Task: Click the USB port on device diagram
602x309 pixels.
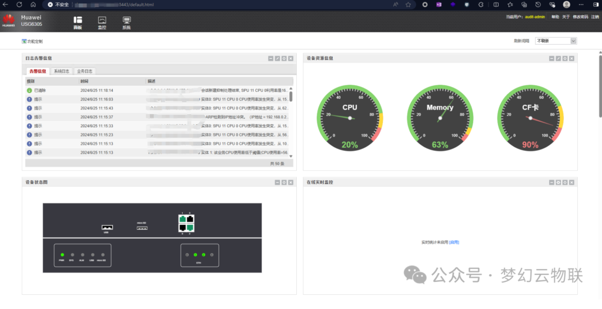Action: pos(107,227)
